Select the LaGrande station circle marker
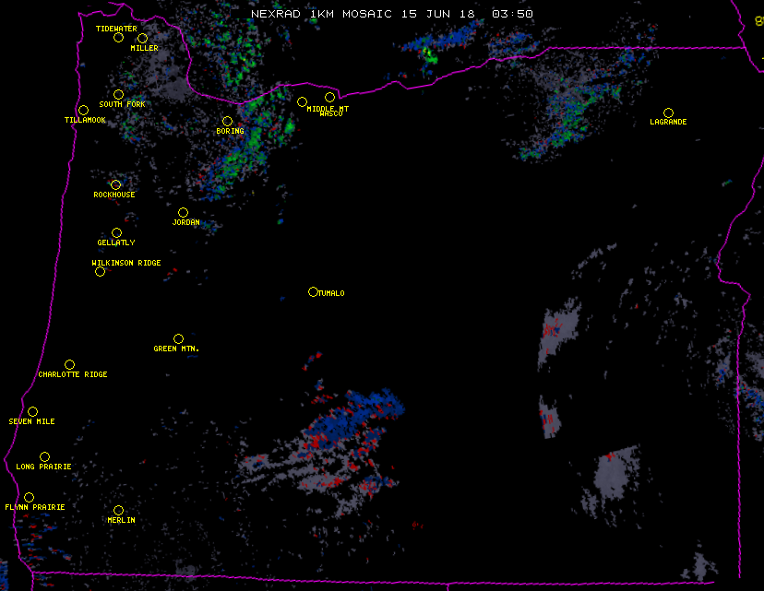The height and width of the screenshot is (591, 764). tap(668, 112)
